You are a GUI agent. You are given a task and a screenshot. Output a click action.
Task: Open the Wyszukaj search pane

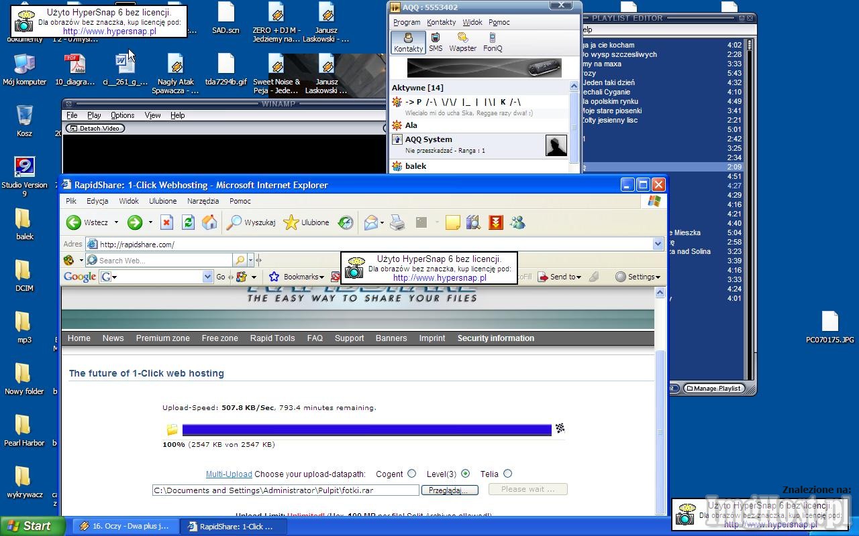click(251, 222)
